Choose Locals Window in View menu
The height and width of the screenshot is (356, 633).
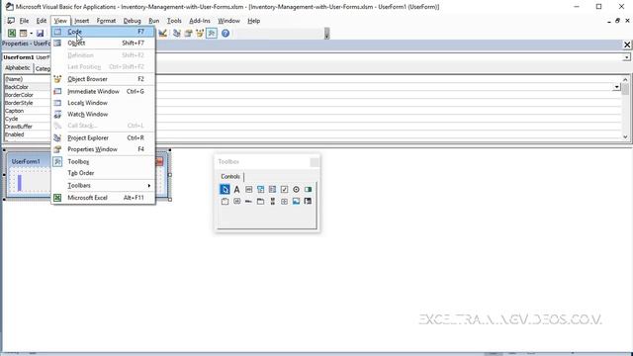pos(103,103)
